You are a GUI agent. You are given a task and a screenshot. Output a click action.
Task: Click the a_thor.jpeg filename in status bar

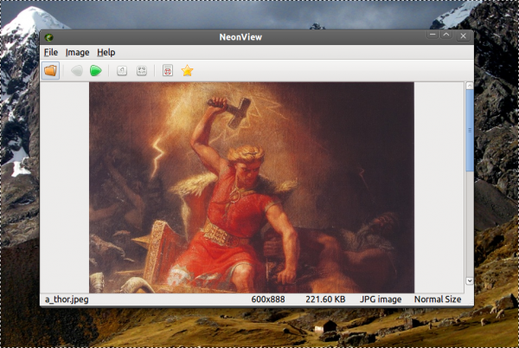coord(67,300)
